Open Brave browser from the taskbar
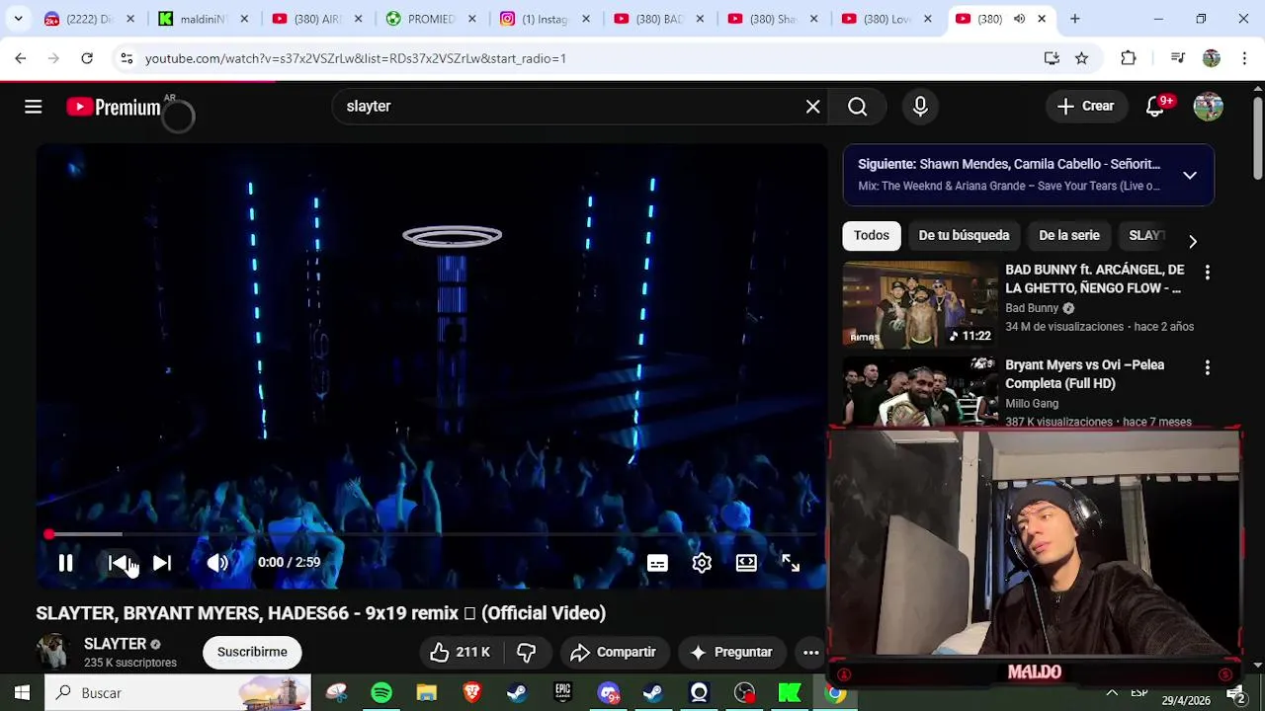Image resolution: width=1265 pixels, height=711 pixels. 471,693
